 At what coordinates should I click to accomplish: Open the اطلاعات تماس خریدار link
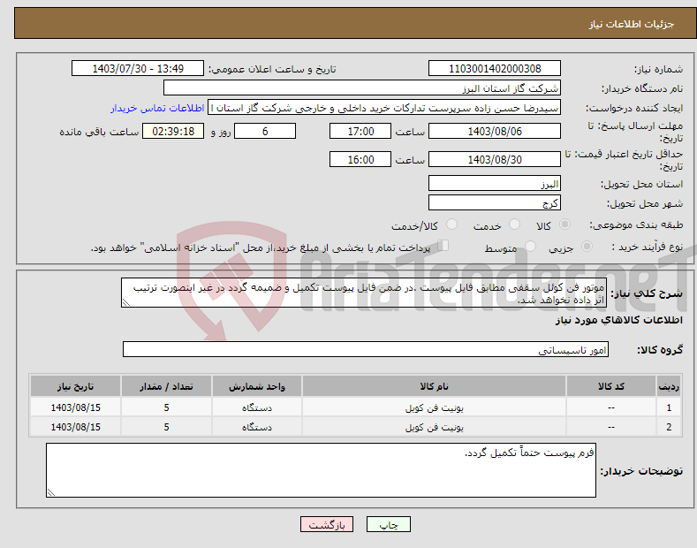click(157, 108)
